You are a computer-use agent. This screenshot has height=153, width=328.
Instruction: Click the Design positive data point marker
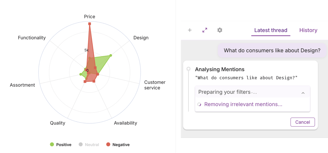(x=110, y=56)
